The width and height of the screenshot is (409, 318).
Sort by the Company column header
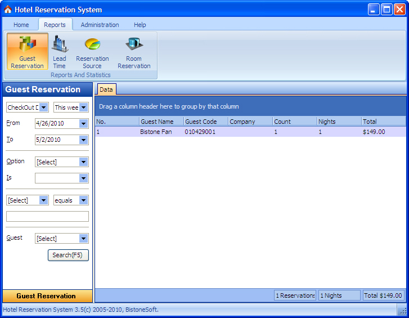(x=250, y=122)
